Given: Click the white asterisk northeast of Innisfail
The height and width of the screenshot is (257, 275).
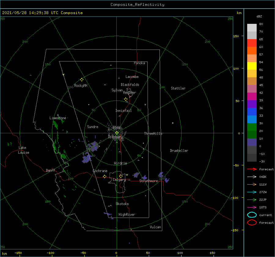Looking at the screenshot, I should tap(145, 105).
